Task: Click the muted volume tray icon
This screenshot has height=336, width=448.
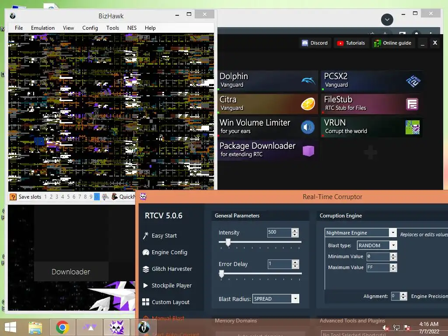Action: point(386,328)
